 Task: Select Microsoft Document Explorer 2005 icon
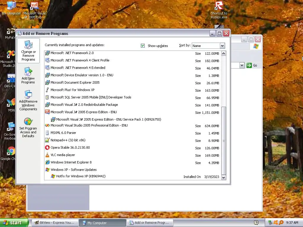[x=47, y=83]
